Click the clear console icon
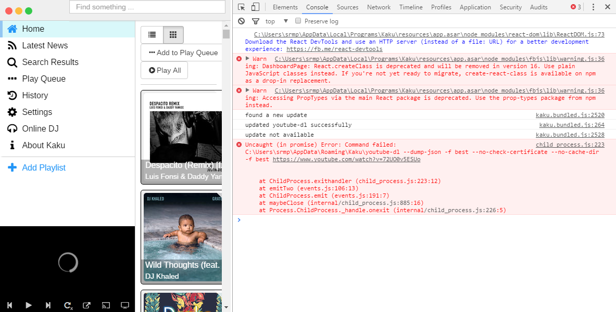616x312 pixels. point(241,21)
